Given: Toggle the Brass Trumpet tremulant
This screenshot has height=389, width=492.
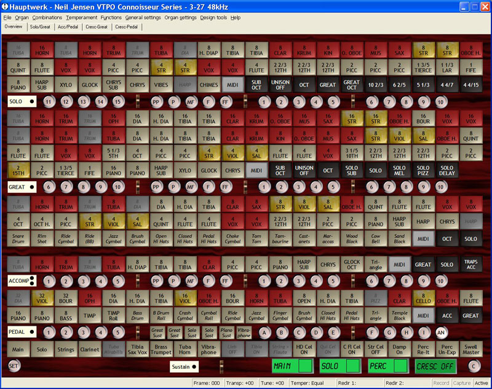Looking at the screenshot, I should (161, 349).
